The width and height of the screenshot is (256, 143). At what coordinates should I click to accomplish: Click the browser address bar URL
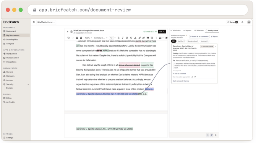(85, 10)
